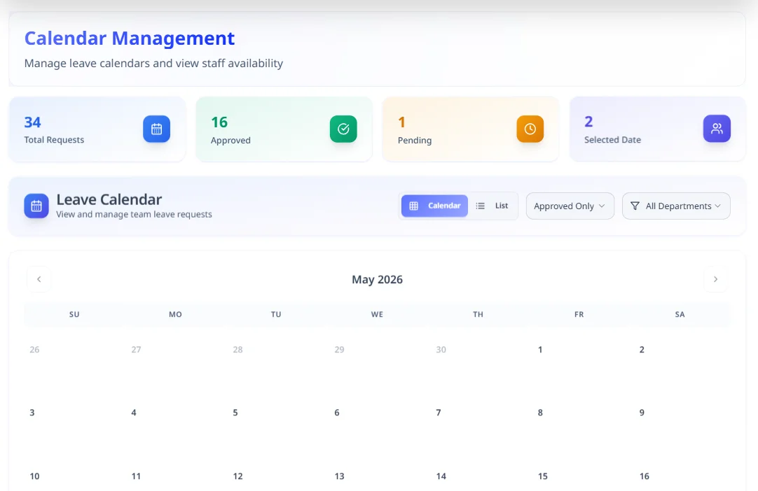Click the May 2026 month title

[x=377, y=280]
